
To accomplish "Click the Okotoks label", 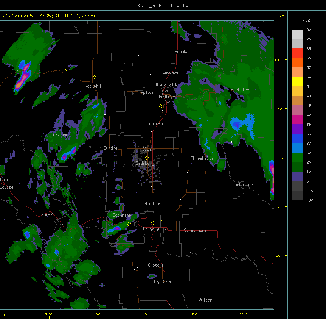I will (156, 265).
